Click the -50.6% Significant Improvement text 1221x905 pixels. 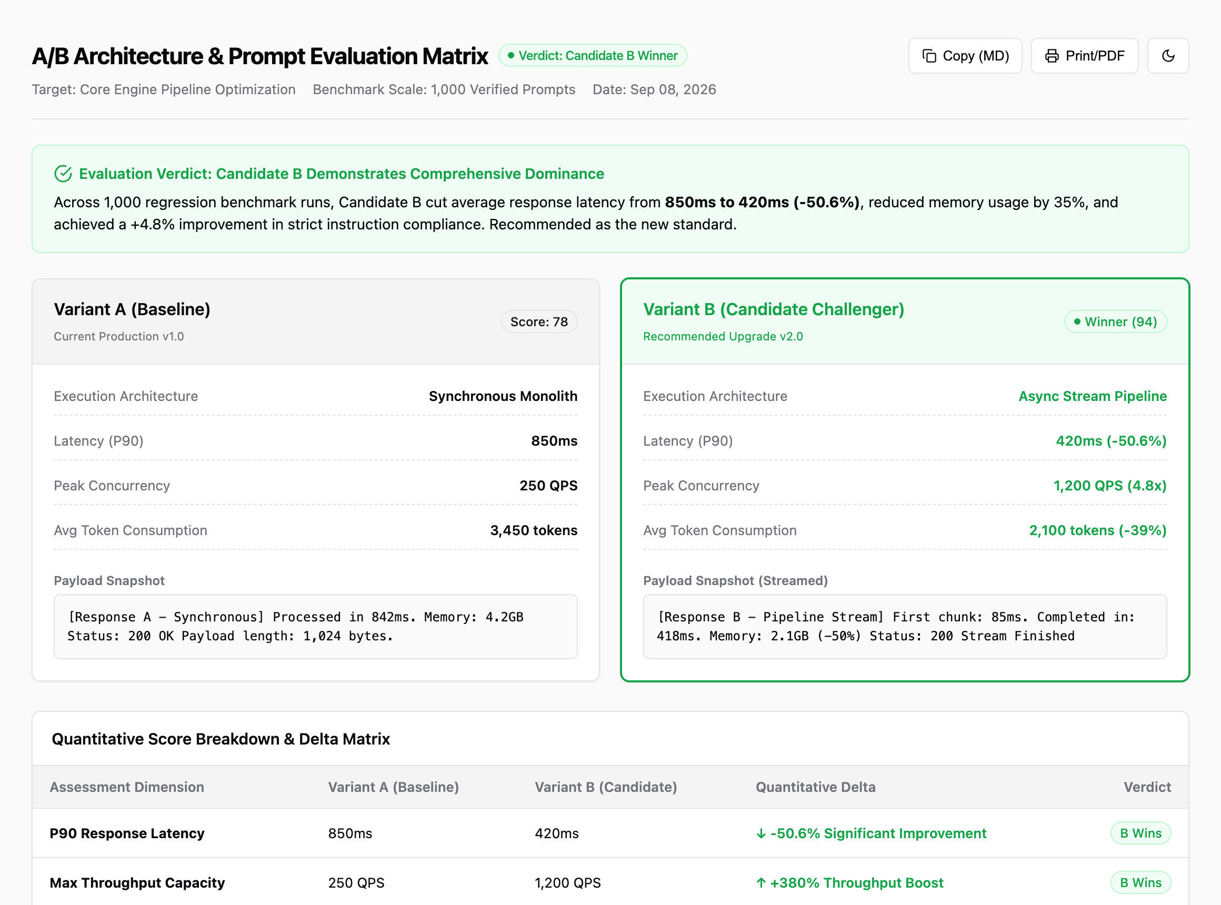(x=878, y=833)
